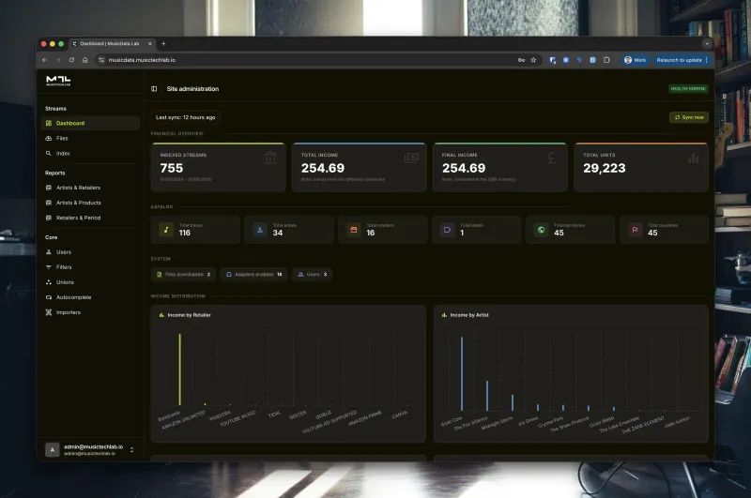
Task: Open the Artists & Products report
Action: pos(90,203)
